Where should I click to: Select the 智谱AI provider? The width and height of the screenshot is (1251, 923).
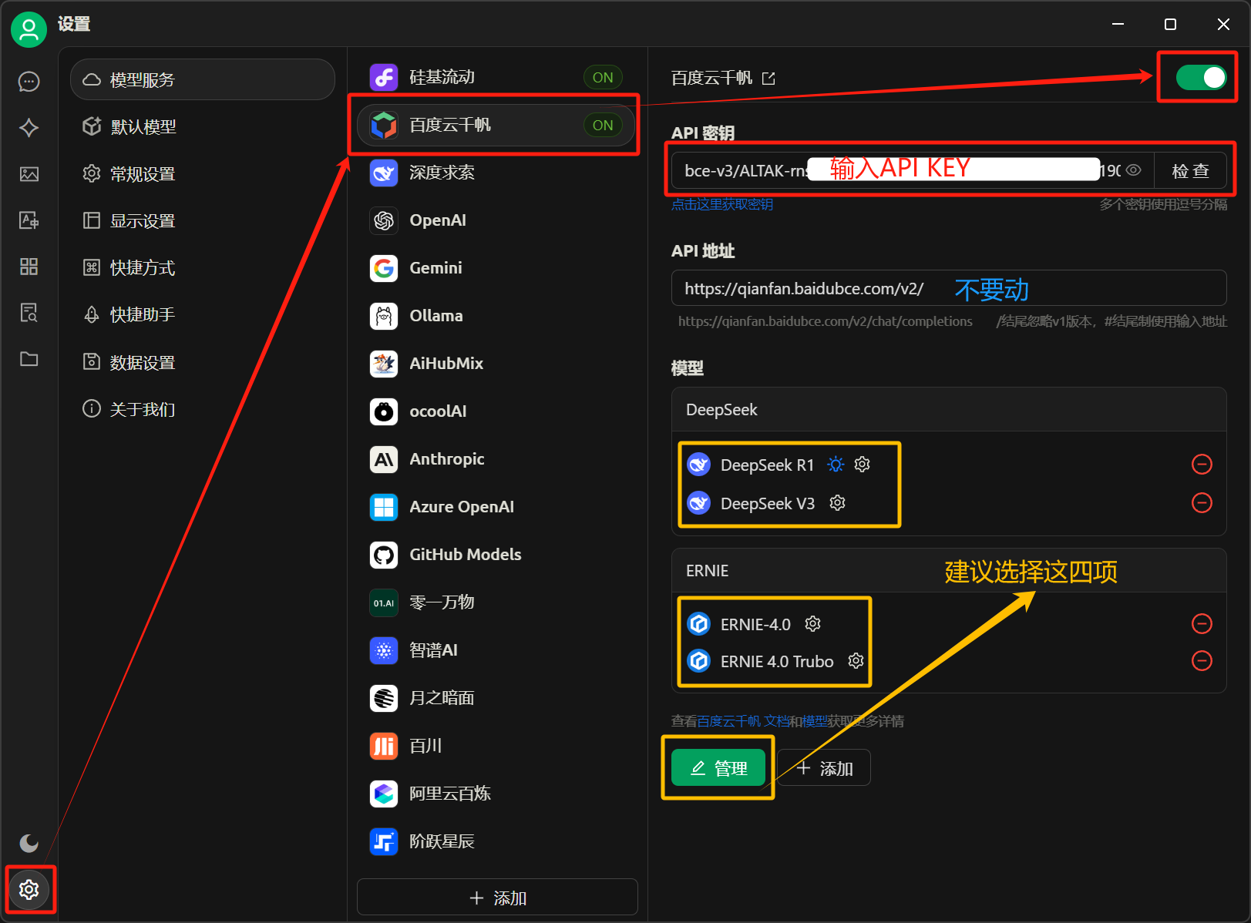coord(496,650)
